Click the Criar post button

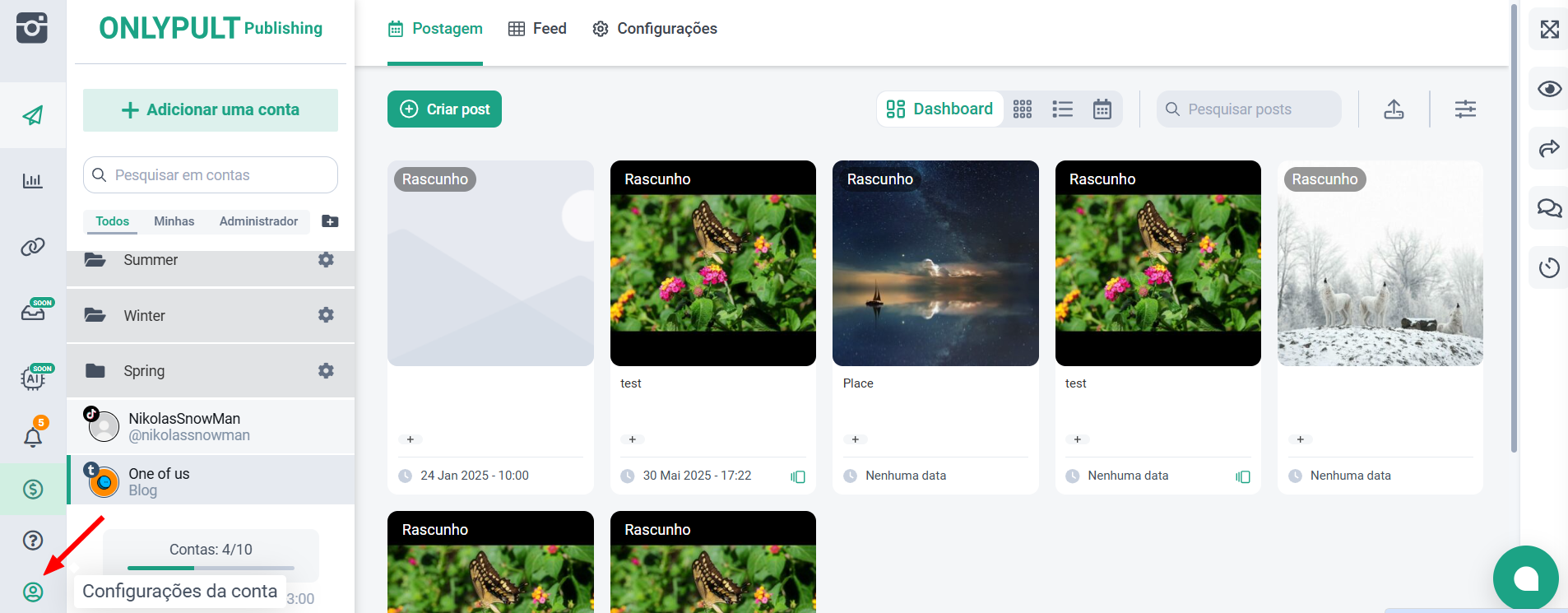[x=444, y=109]
